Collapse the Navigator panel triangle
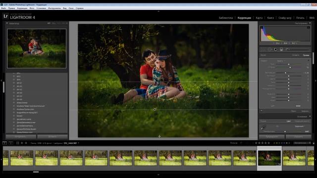The height and width of the screenshot is (178, 317). (x=7, y=23)
